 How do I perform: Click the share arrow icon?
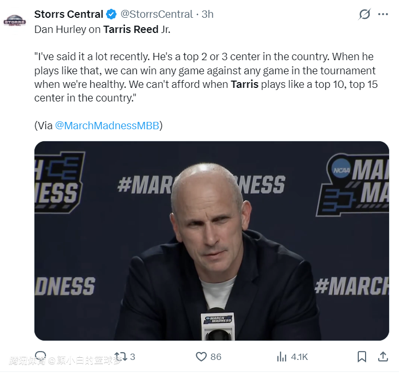click(x=382, y=357)
